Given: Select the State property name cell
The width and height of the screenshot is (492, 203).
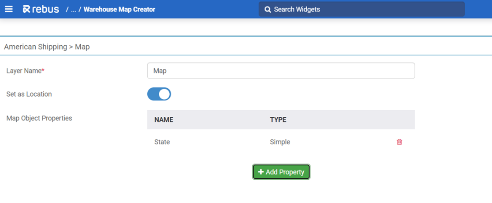Looking at the screenshot, I should coord(162,142).
